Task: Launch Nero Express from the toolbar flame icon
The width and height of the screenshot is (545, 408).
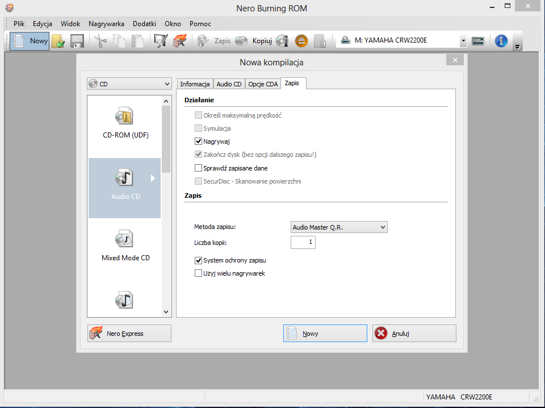Action: click(180, 41)
